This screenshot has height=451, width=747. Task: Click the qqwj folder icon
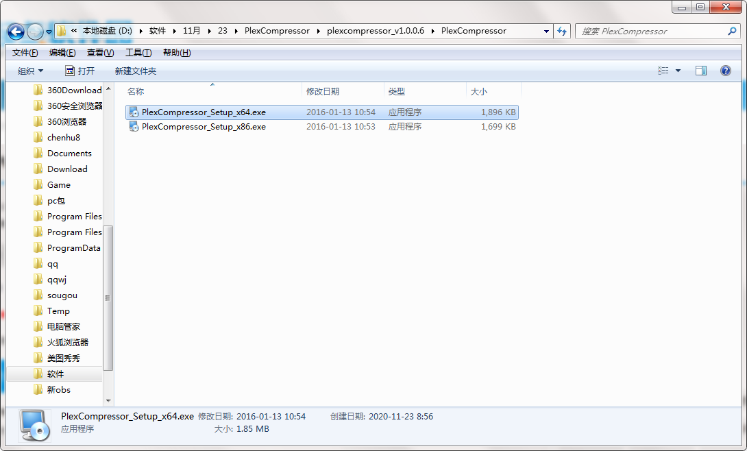pos(38,279)
